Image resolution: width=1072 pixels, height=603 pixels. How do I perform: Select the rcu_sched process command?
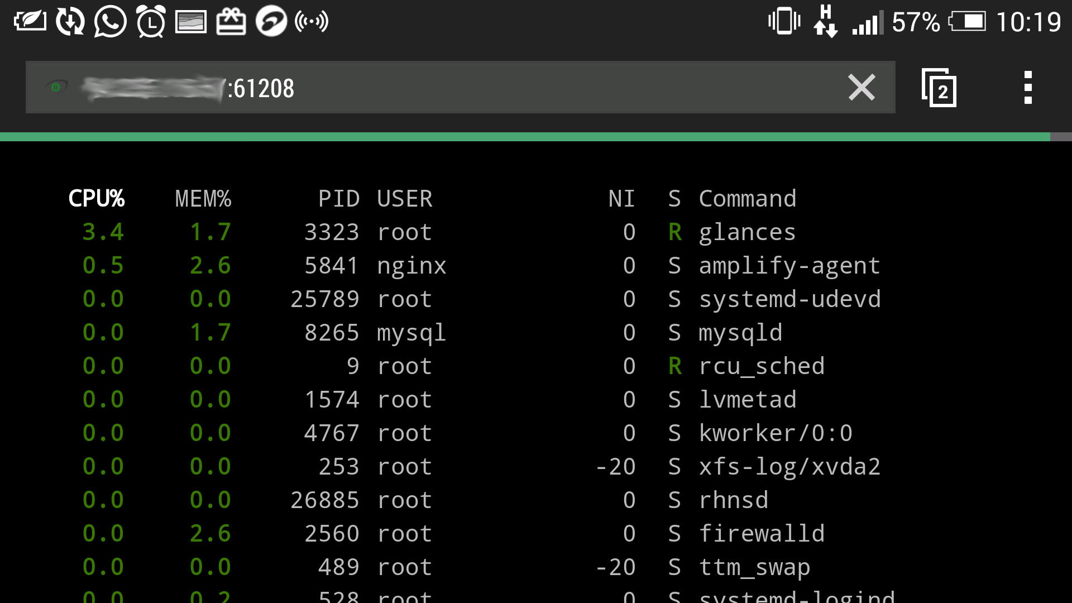click(762, 367)
